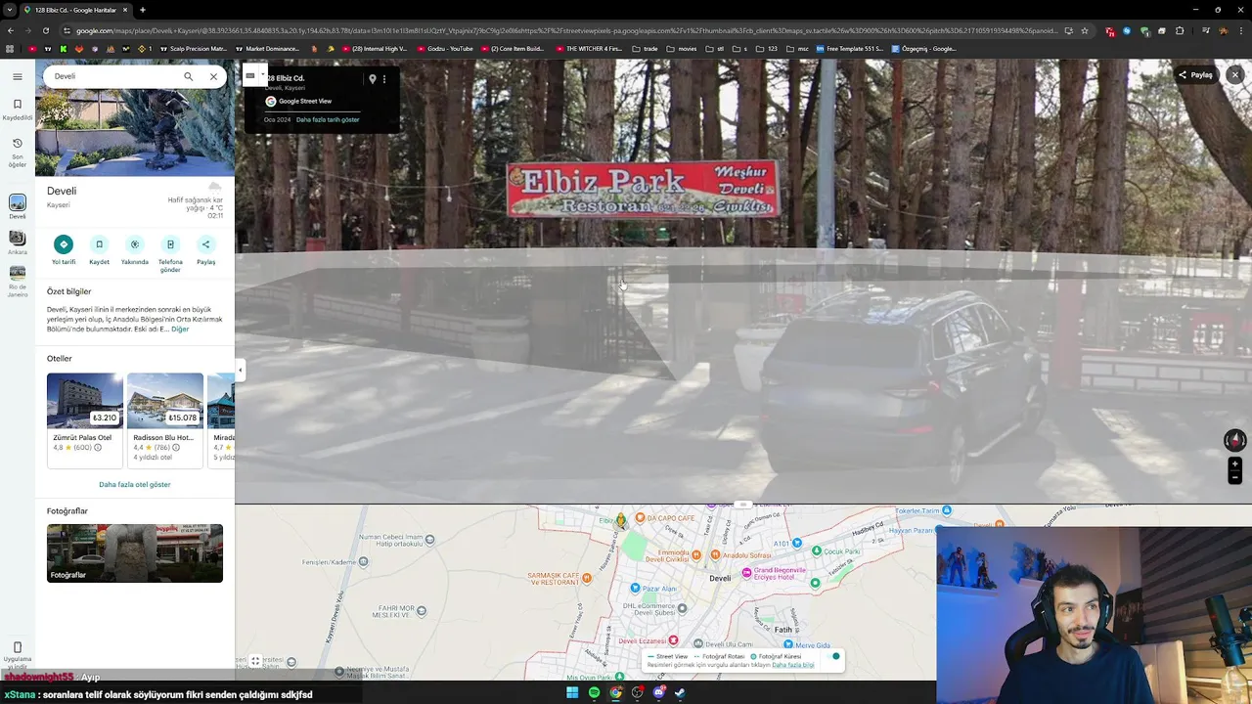1252x704 pixels.
Task: Open Free Template 551 bookmark
Action: 849,48
